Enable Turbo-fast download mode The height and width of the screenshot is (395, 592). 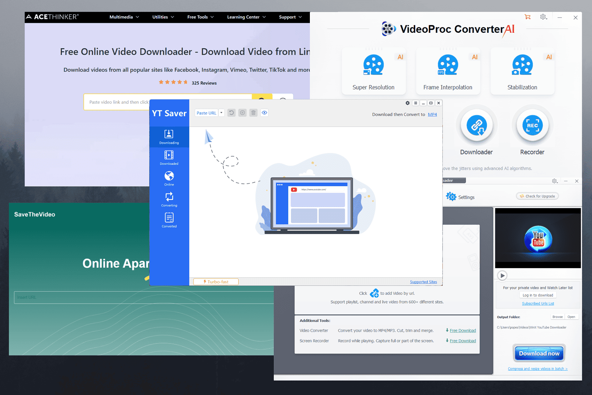click(215, 281)
